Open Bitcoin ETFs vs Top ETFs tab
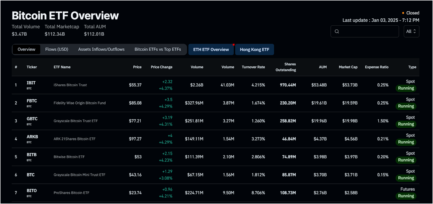This screenshot has height=204, width=433. [158, 49]
